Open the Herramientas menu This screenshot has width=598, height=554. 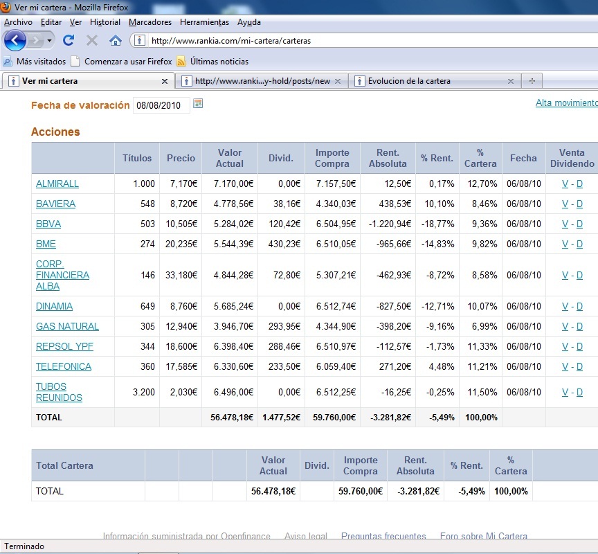tap(204, 22)
